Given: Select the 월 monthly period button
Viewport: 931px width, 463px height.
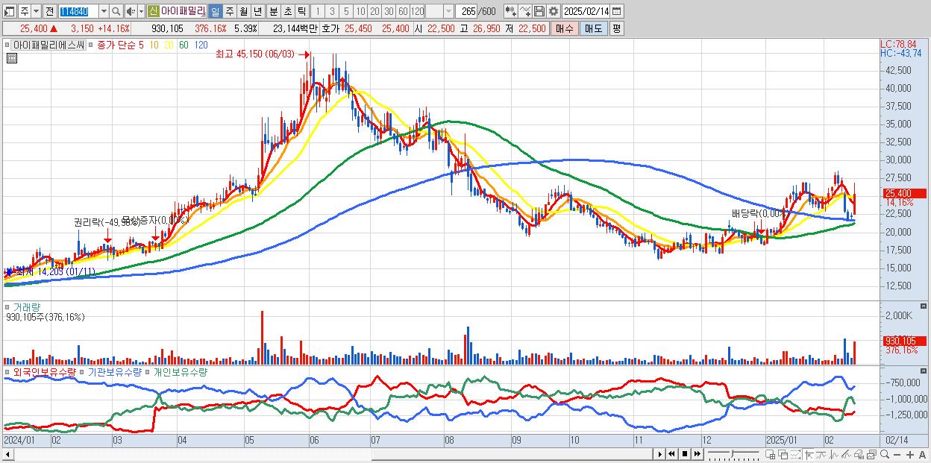Looking at the screenshot, I should click(x=243, y=11).
